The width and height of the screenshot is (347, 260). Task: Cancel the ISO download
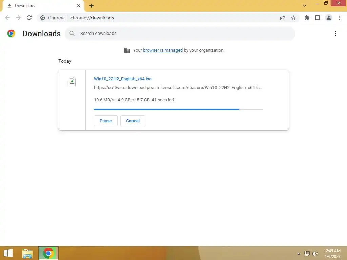133,121
